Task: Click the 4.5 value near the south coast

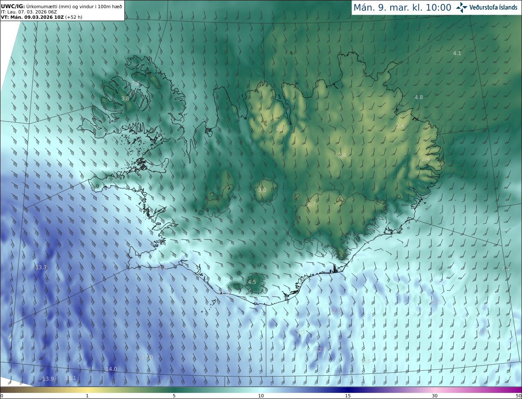Action: (x=252, y=282)
